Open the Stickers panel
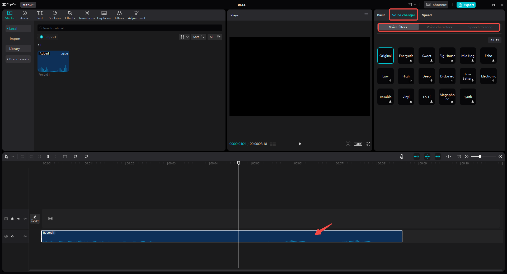 (x=55, y=15)
